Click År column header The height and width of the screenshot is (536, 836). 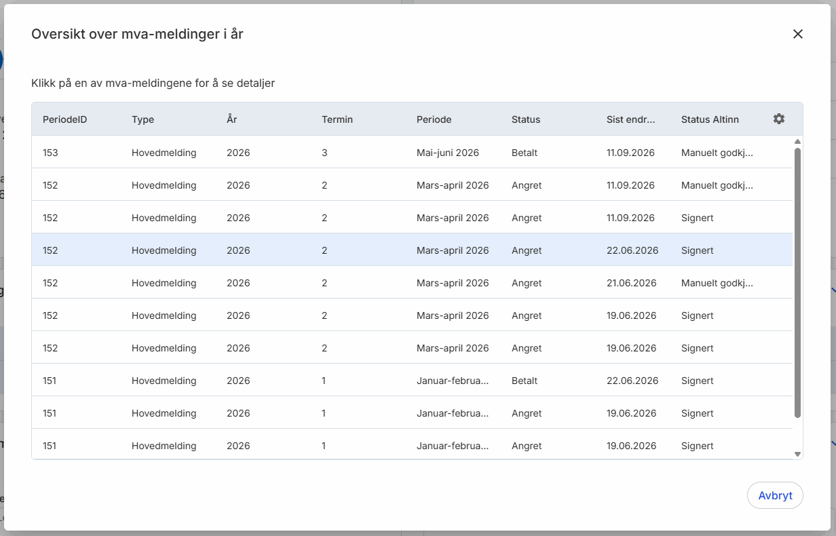[x=232, y=119]
